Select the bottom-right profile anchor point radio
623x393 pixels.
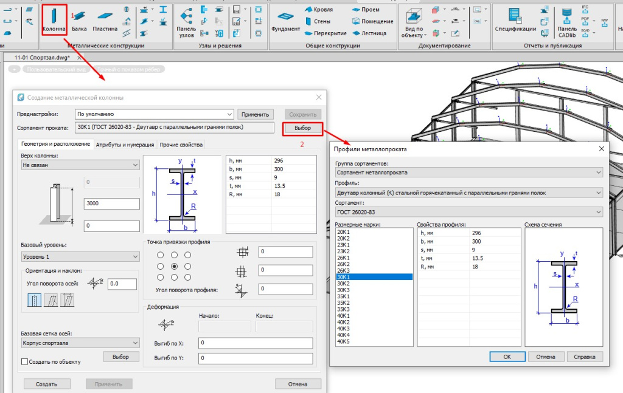[x=188, y=278]
